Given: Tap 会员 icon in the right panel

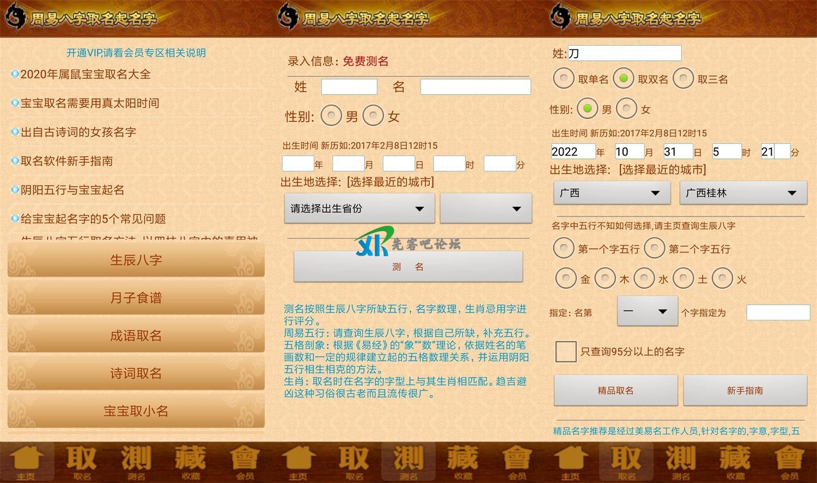Looking at the screenshot, I should click(789, 462).
